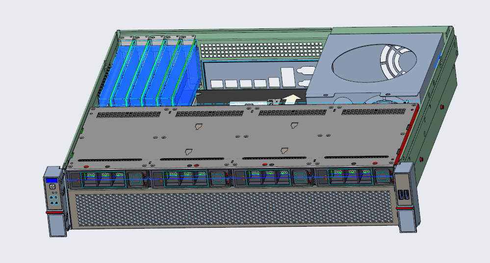Select the perforated honeycomb front bezel panel
The width and height of the screenshot is (490, 263).
[234, 209]
